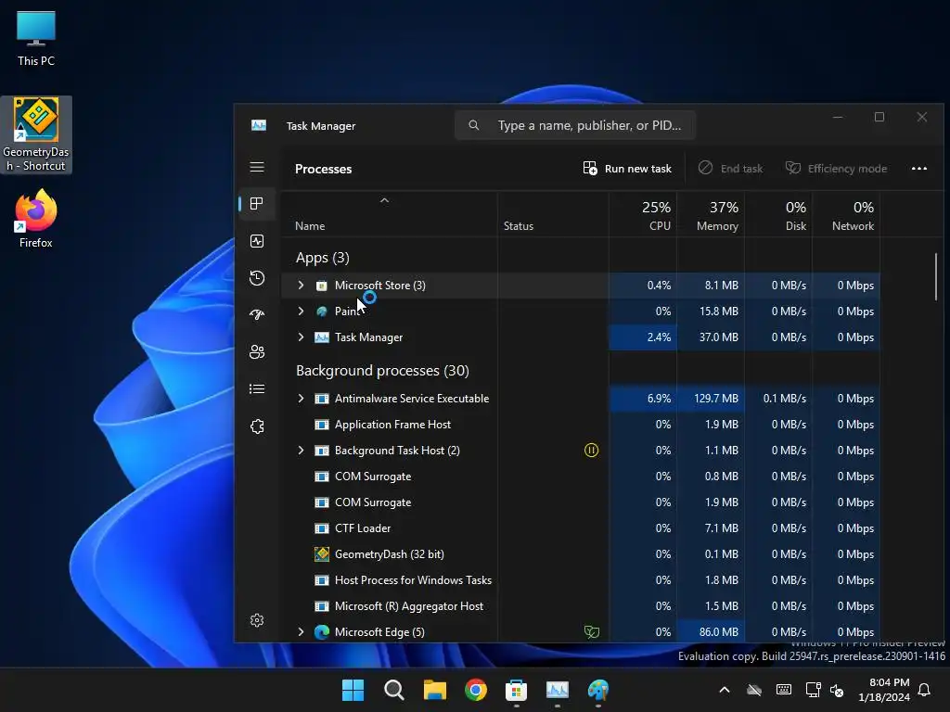Sort processes by CPU column

coord(644,215)
